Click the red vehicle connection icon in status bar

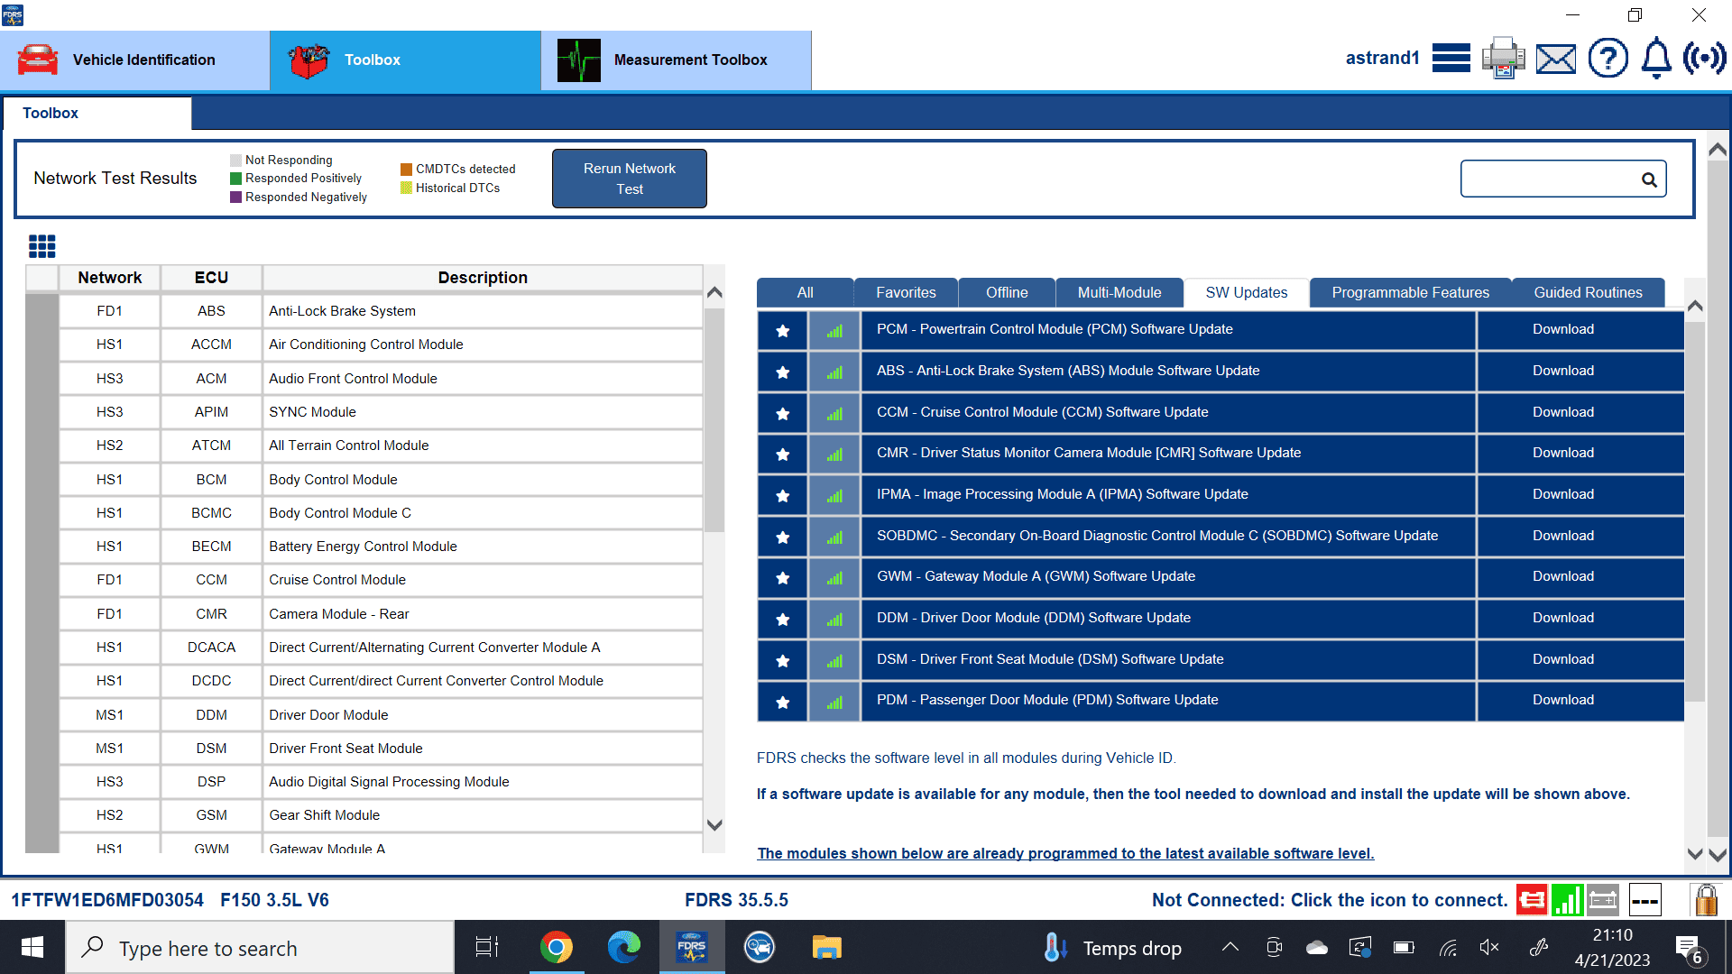coord(1531,899)
